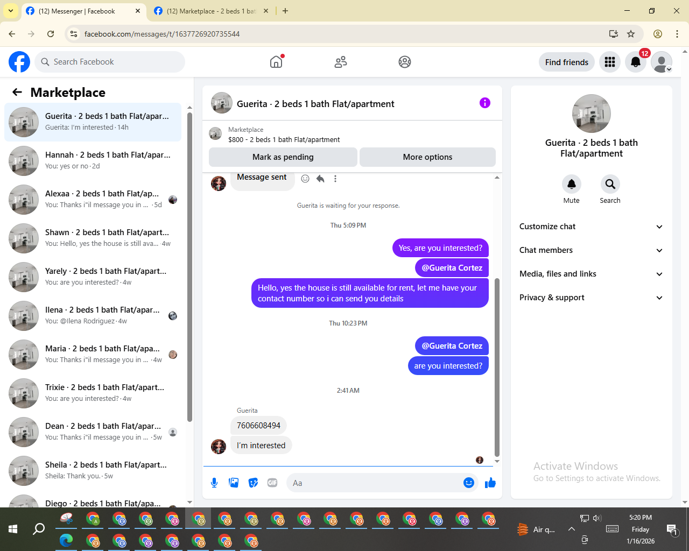Screen dimensions: 689x551
Task: Open the Windows Start menu
Action: (x=13, y=529)
